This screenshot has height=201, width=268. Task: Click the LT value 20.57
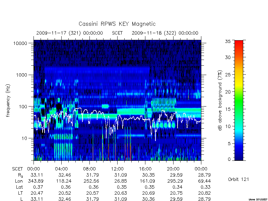click(x=92, y=193)
